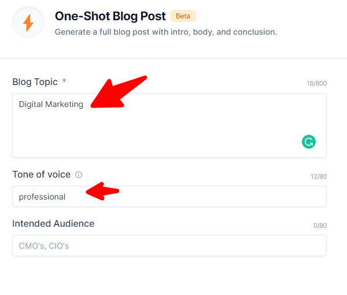Click the blog post generator description text
The image size is (347, 295).
pyautogui.click(x=165, y=32)
